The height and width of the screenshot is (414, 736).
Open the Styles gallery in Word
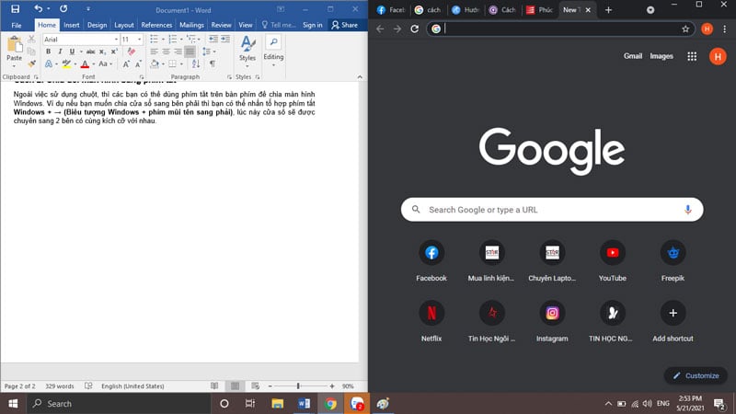coord(247,47)
